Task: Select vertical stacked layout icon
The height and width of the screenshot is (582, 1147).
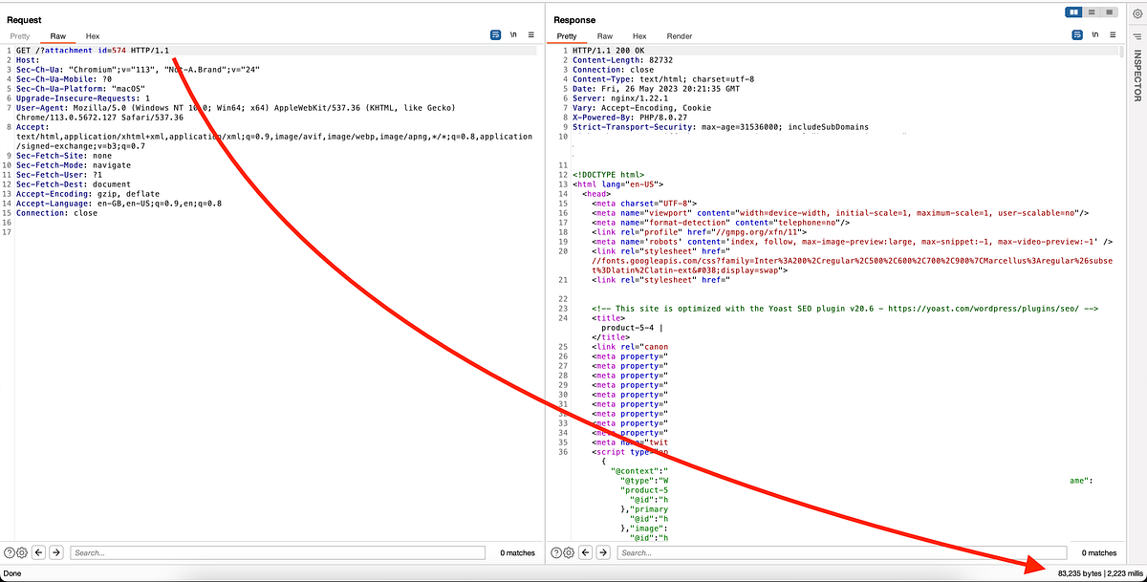Action: coord(1093,12)
